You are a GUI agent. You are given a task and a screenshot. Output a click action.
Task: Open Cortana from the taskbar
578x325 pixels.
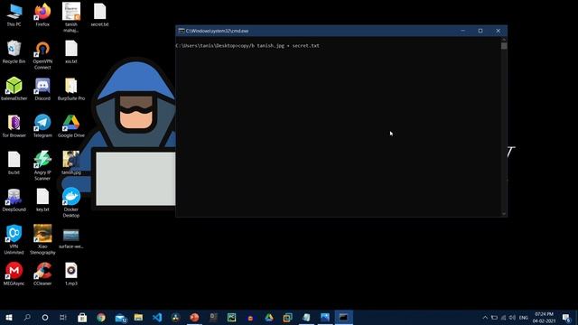(x=45, y=317)
